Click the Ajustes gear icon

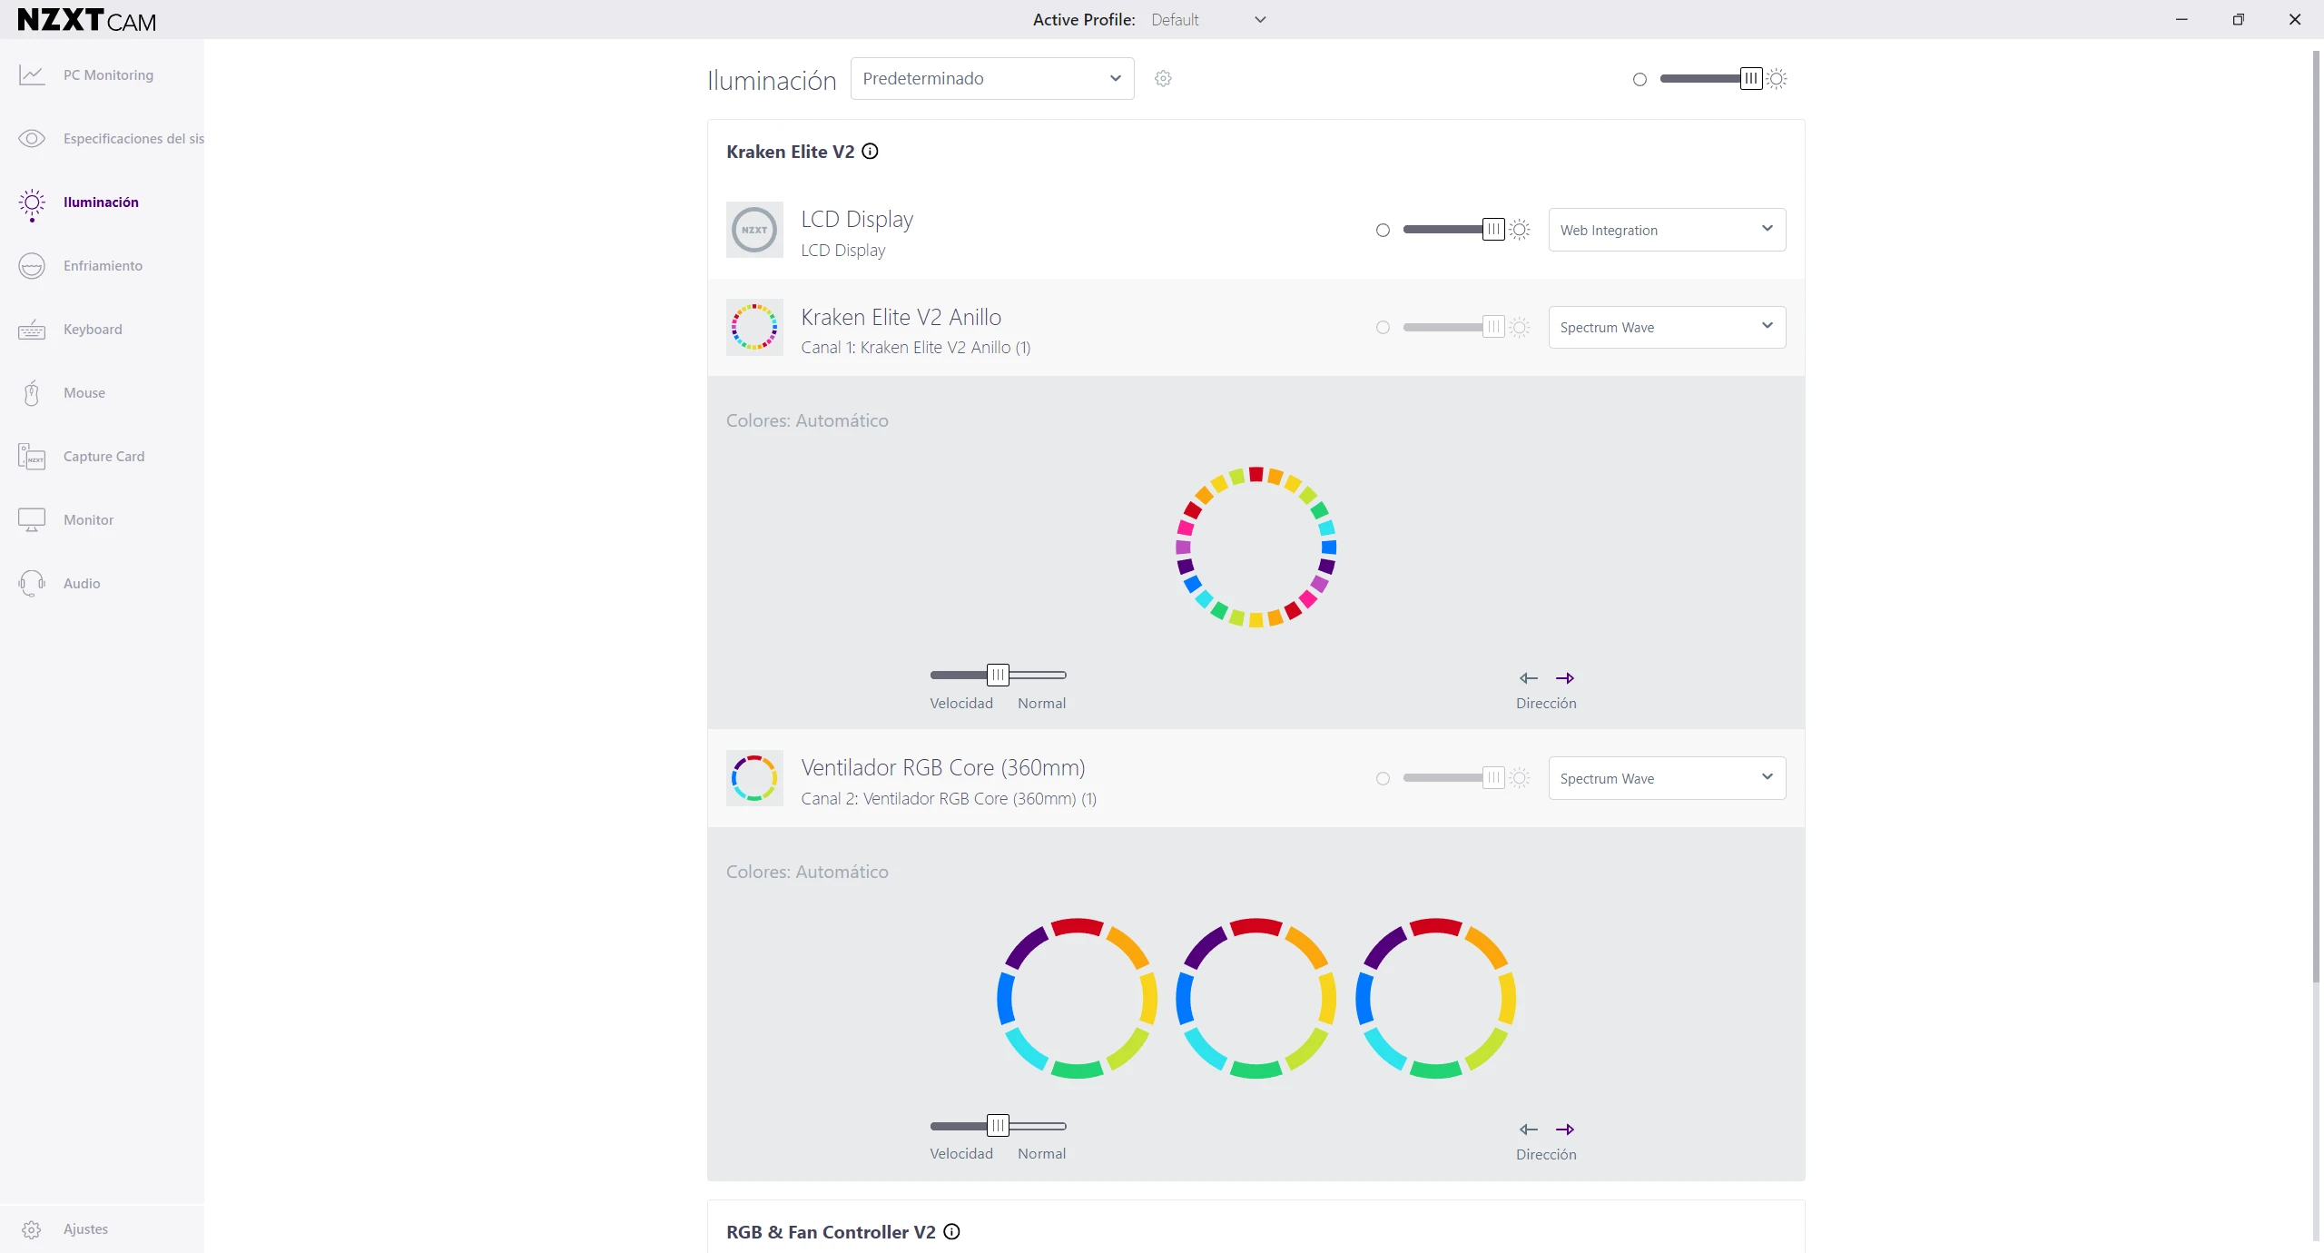coord(32,1229)
